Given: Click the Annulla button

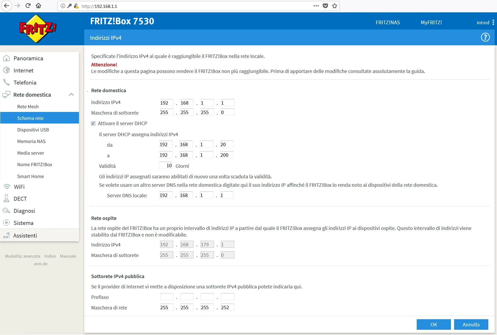Looking at the screenshot, I should pyautogui.click(x=471, y=324).
